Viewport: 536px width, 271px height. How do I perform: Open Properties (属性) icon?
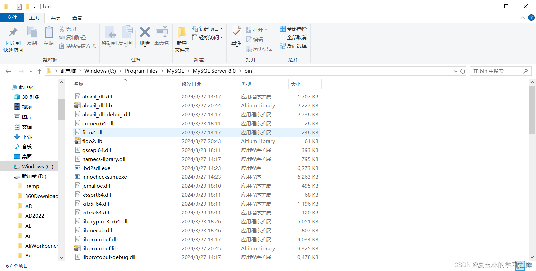point(236,32)
